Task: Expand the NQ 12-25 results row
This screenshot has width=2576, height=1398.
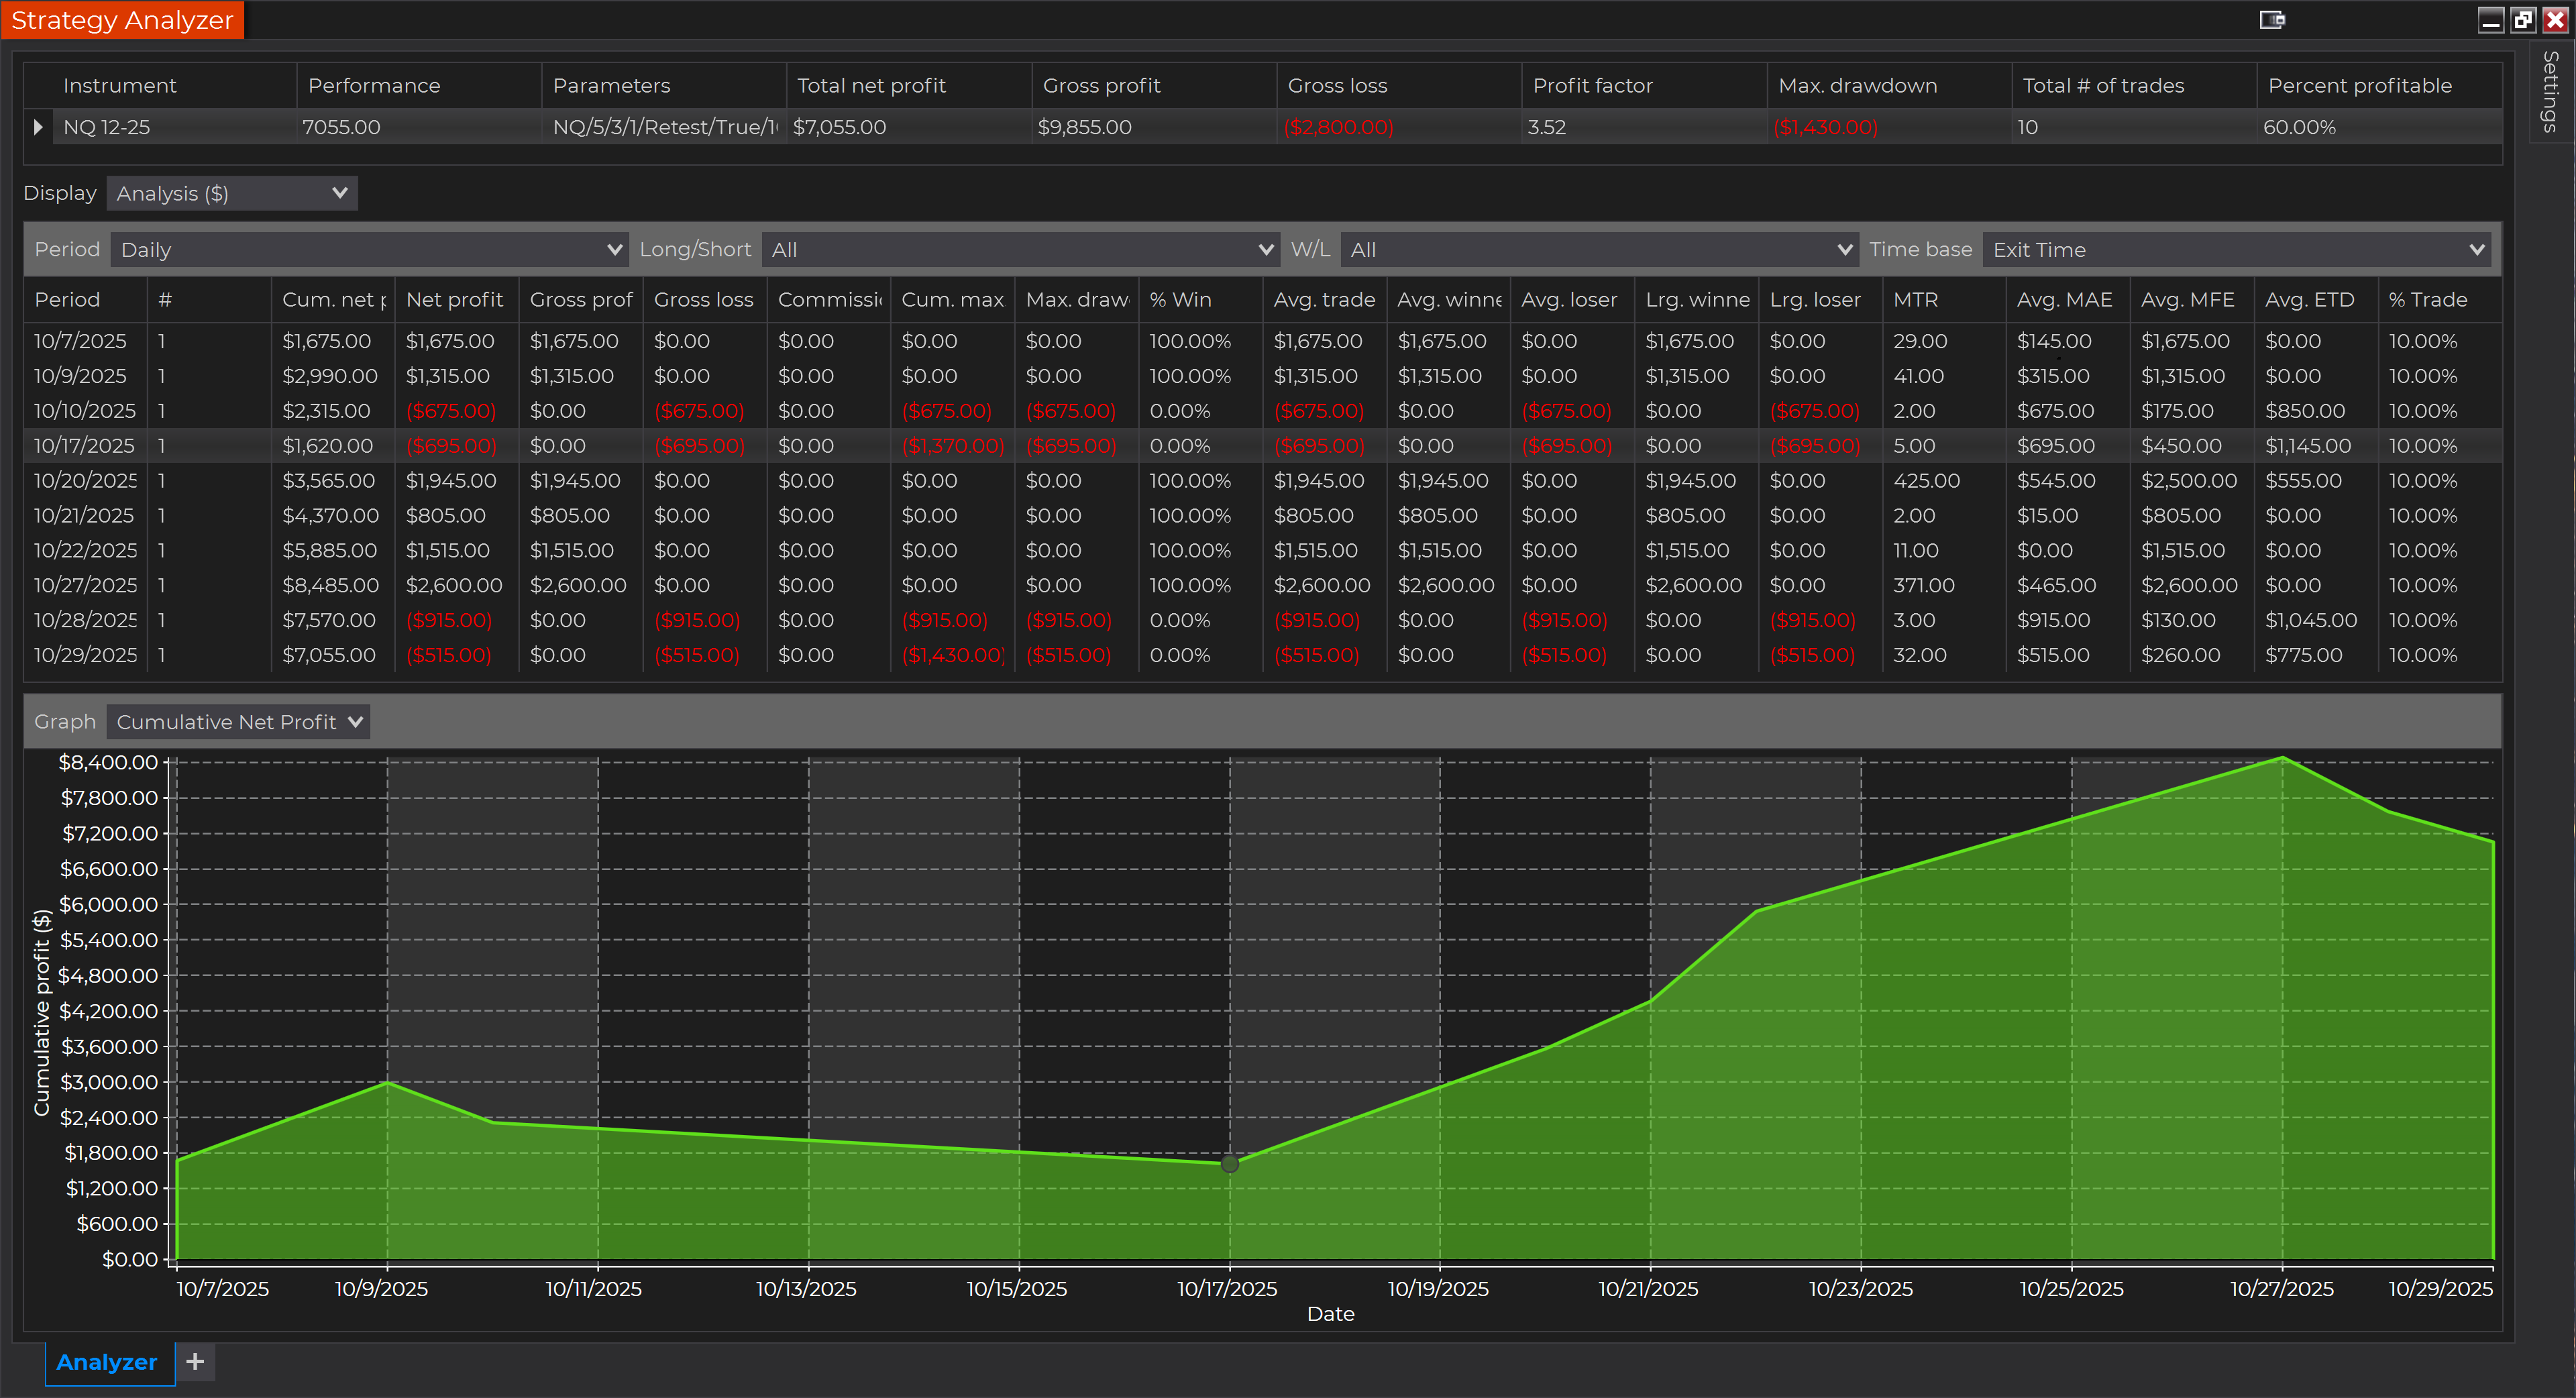Action: [x=38, y=126]
